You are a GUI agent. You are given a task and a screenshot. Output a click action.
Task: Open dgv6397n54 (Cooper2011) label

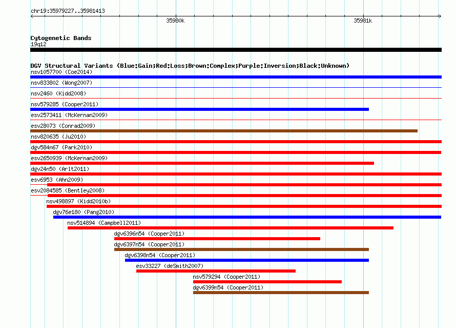click(149, 244)
